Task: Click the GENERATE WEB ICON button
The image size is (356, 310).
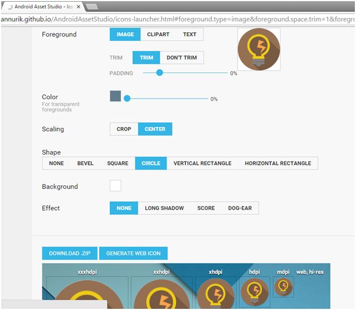Action: coord(134,253)
